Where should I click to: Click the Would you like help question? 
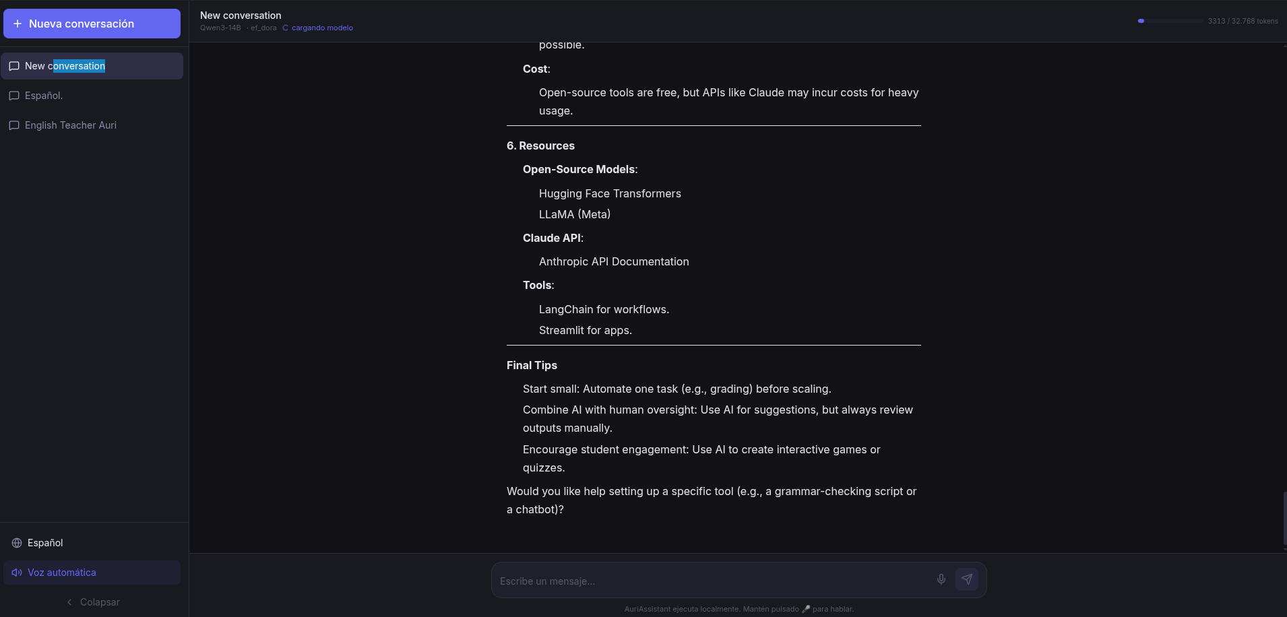712,500
